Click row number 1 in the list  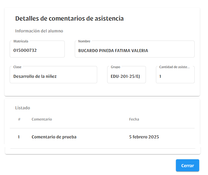(x=19, y=137)
